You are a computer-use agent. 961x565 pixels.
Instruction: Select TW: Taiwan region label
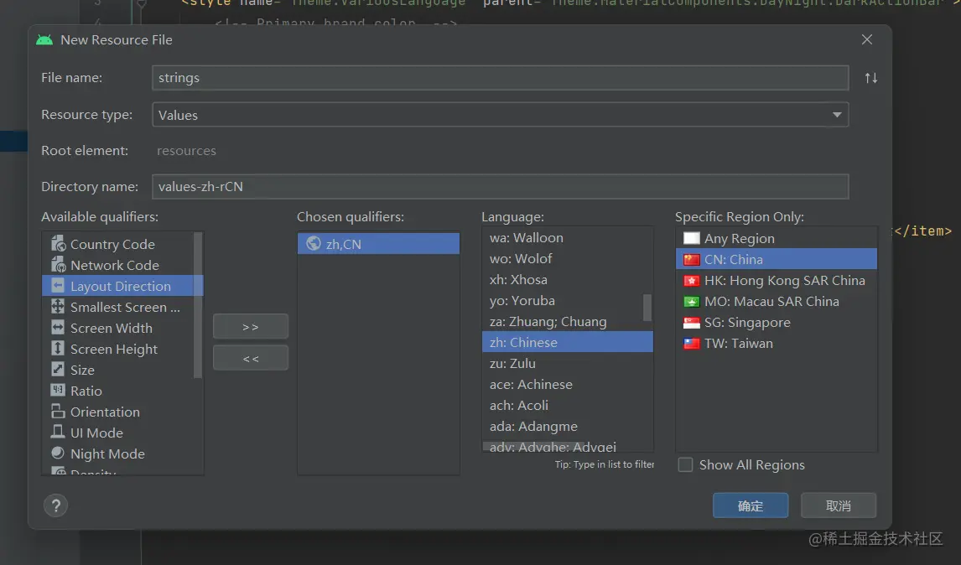tap(739, 343)
